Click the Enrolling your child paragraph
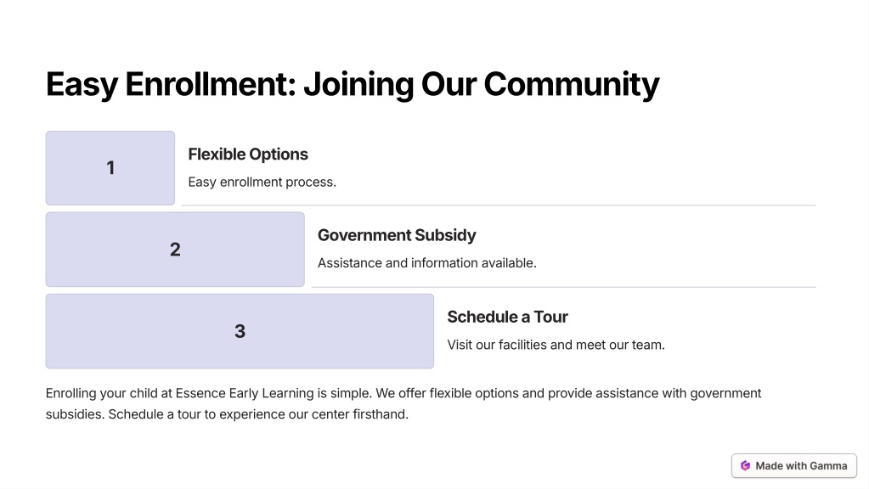This screenshot has width=869, height=489. [403, 404]
